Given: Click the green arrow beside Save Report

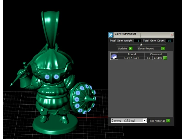Looking at the screenshot, I should pyautogui.click(x=163, y=48).
